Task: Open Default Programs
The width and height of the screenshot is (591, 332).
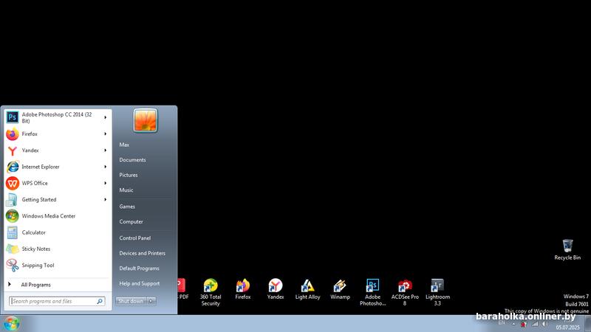Action: click(139, 269)
